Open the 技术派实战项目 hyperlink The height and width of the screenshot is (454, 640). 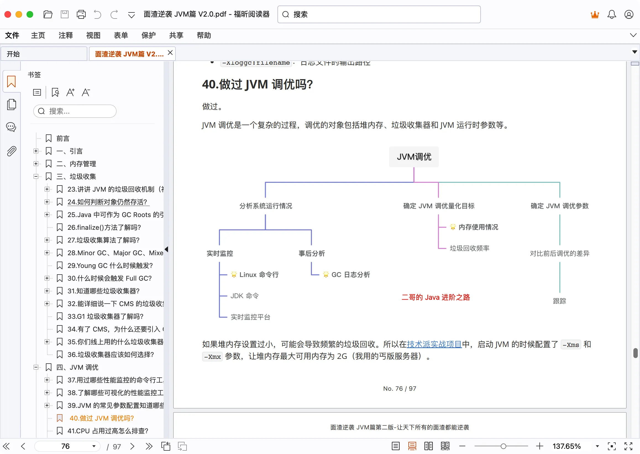point(434,344)
